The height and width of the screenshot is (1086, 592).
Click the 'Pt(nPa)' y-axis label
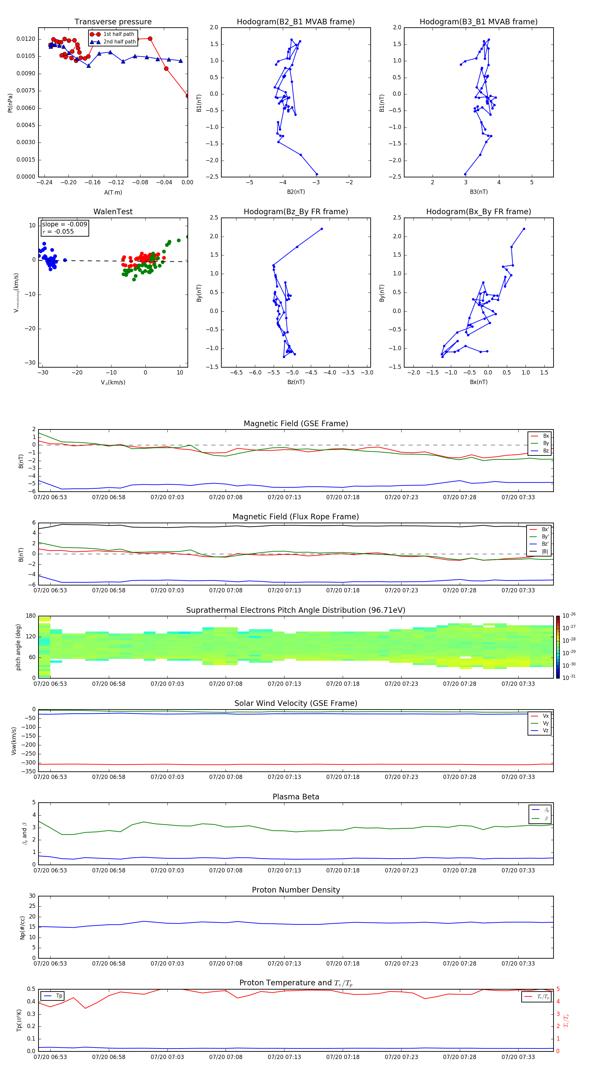tap(10, 103)
